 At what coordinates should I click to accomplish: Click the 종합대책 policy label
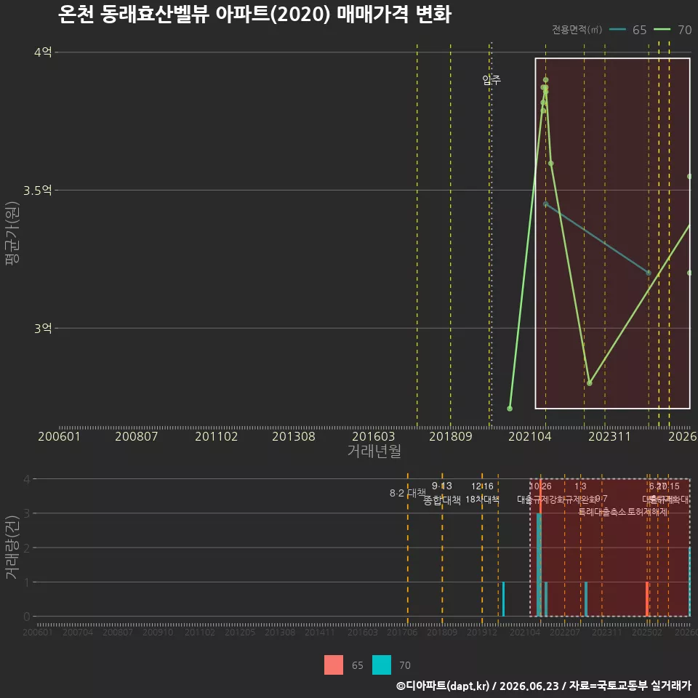441,500
